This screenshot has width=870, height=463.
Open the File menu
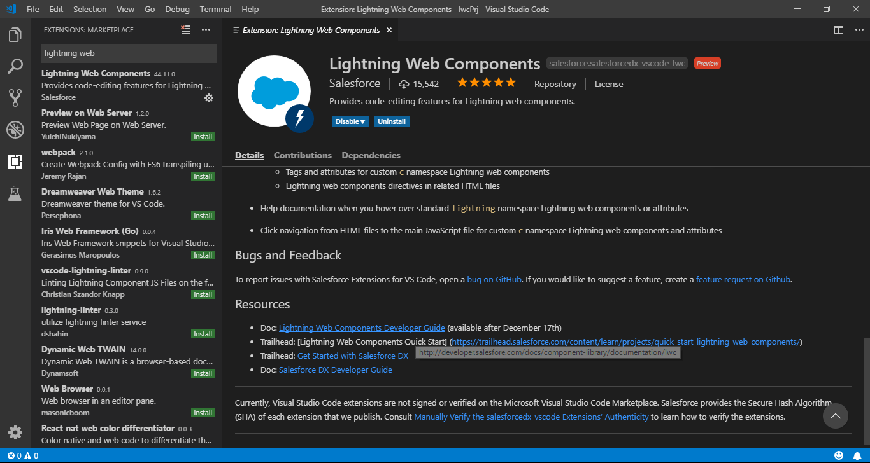(33, 9)
